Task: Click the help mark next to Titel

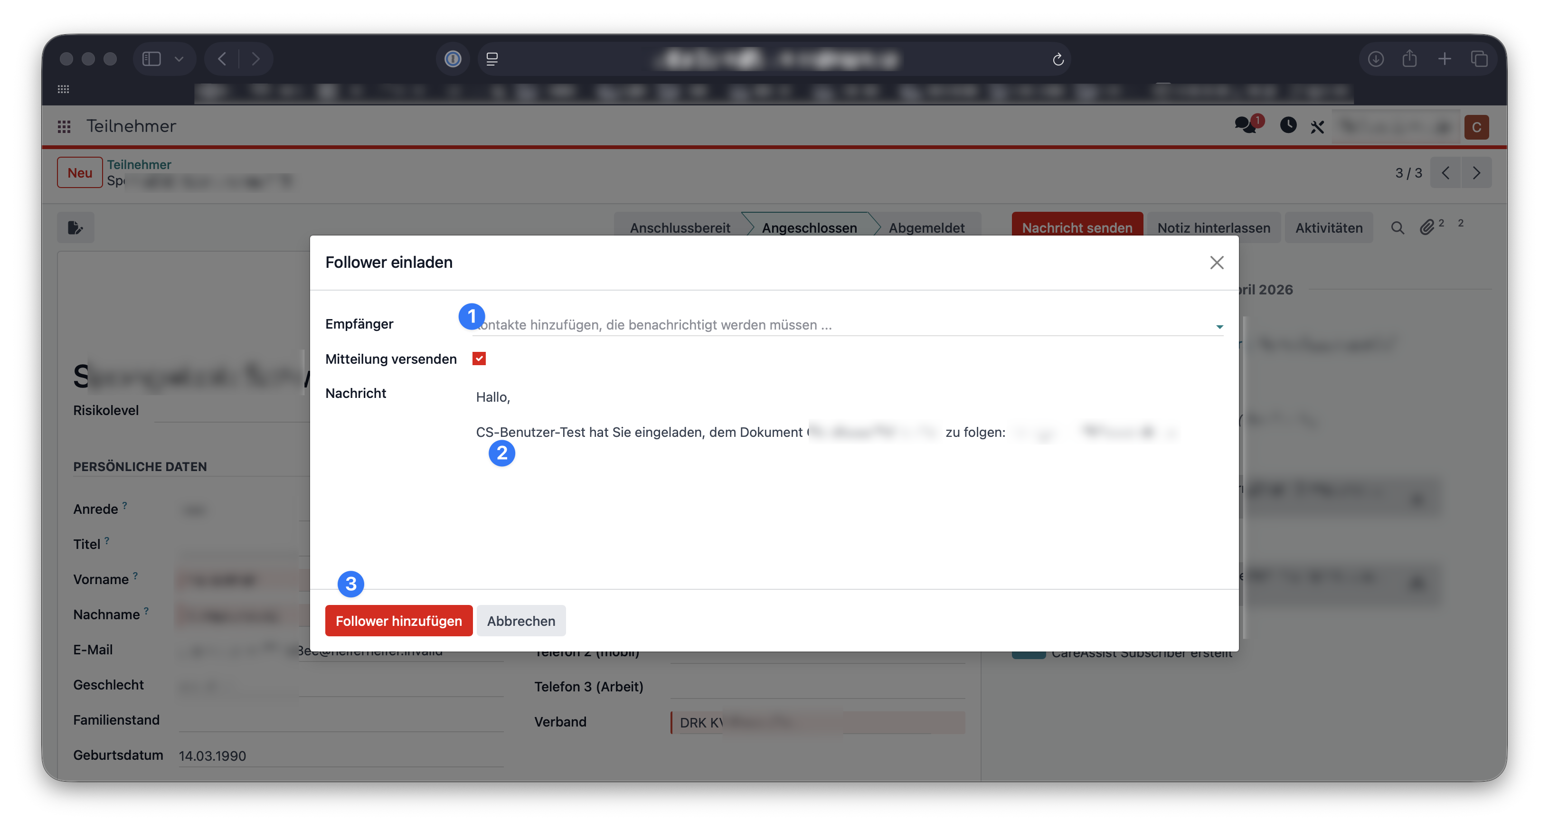Action: coord(107,540)
